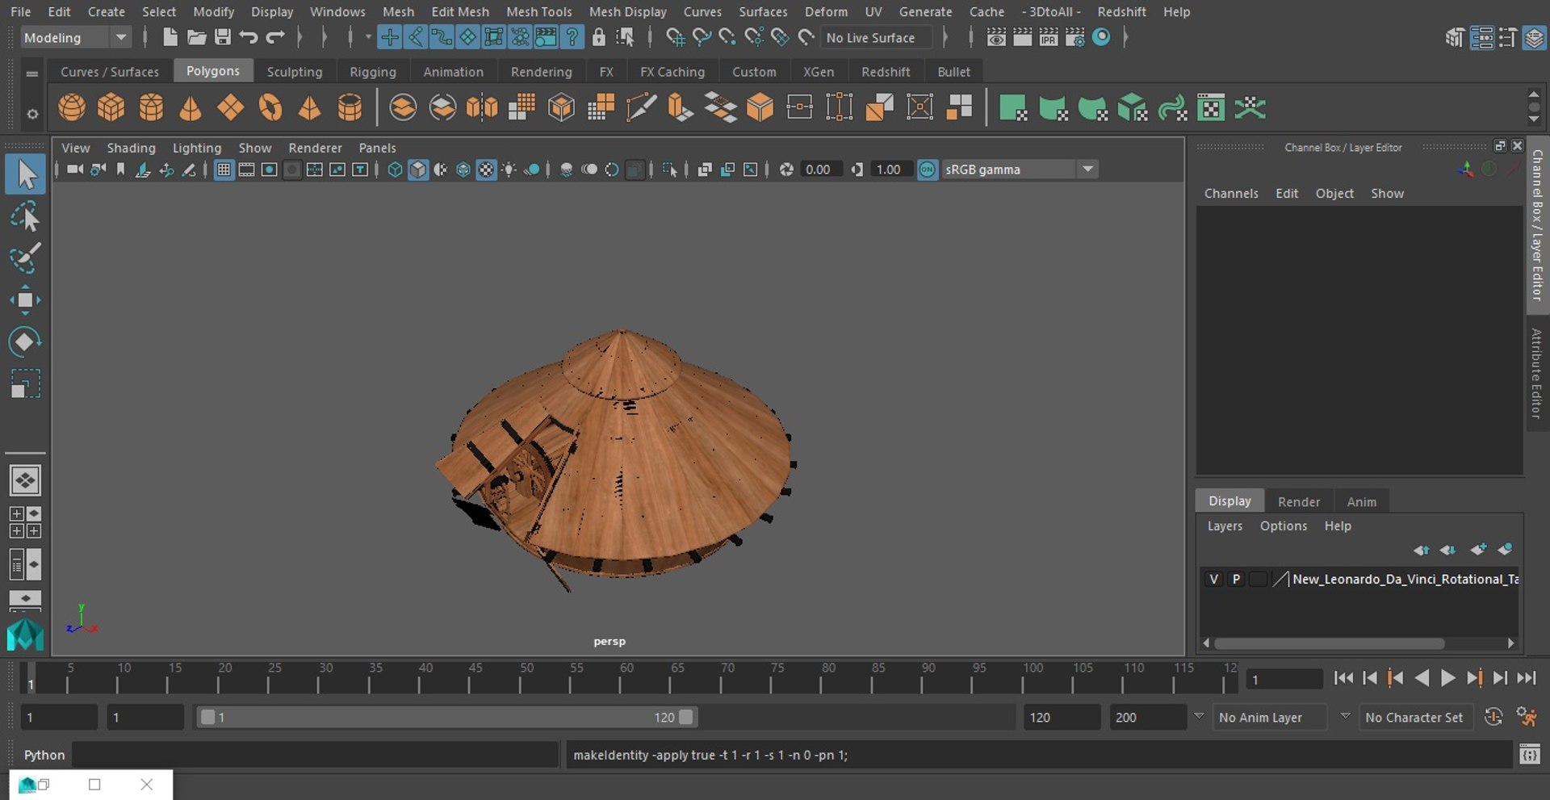Activate the Lasso Select tool
This screenshot has height=800, width=1550.
[25, 217]
